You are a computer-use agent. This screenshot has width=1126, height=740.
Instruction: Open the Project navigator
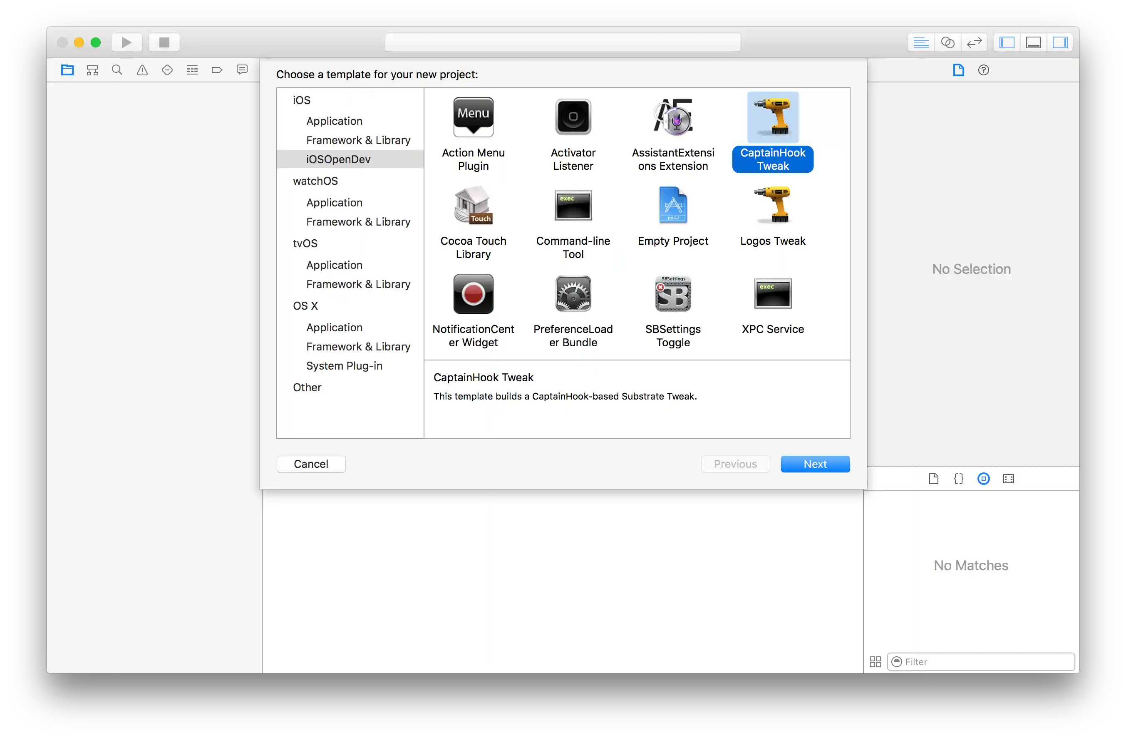(67, 70)
